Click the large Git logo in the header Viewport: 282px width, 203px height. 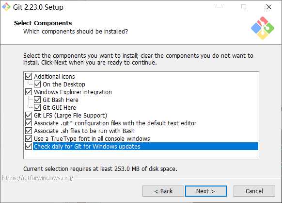coord(263,28)
